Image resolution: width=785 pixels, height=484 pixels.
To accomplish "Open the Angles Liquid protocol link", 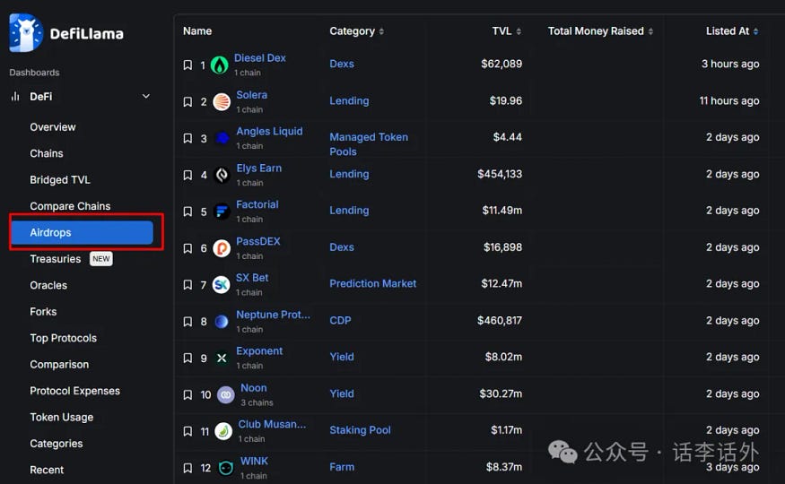I will coord(269,132).
